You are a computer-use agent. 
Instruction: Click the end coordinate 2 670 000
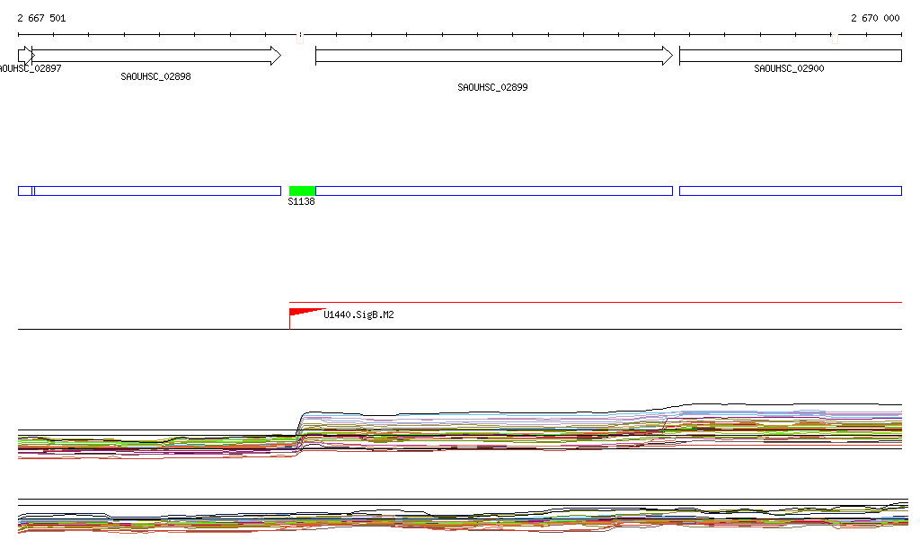coord(874,18)
